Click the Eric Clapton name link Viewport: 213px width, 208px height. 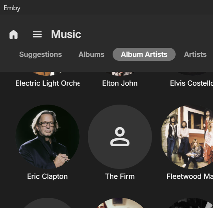click(47, 176)
